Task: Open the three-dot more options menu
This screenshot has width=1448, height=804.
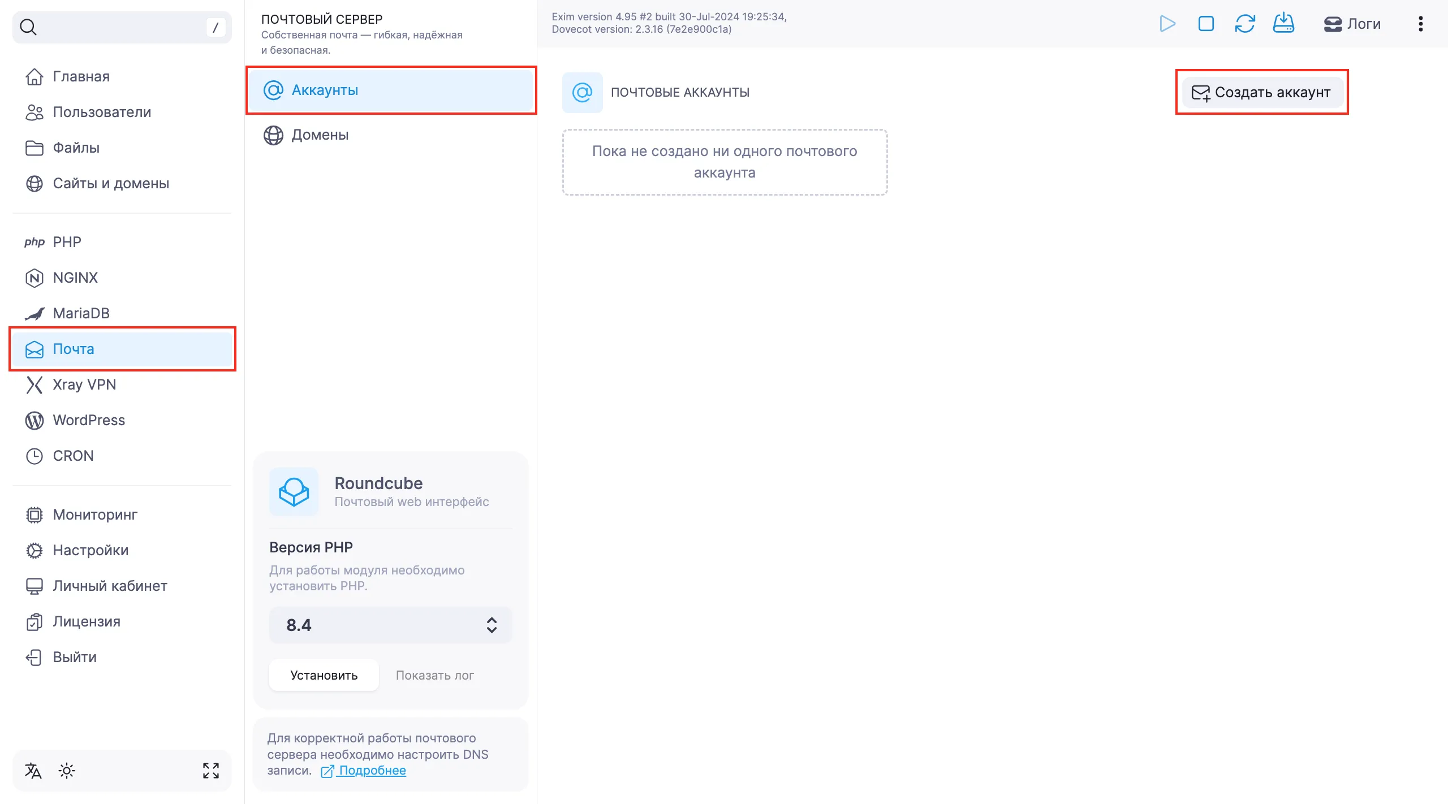Action: click(1420, 24)
